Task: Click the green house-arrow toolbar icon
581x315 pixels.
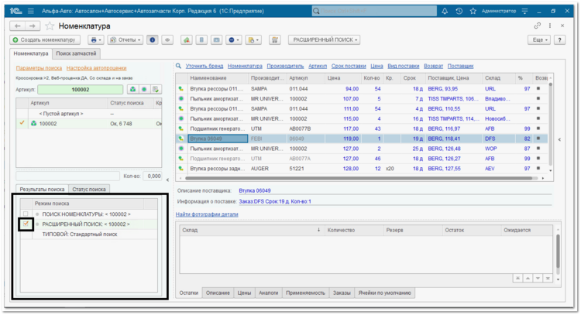Action: coord(187,39)
